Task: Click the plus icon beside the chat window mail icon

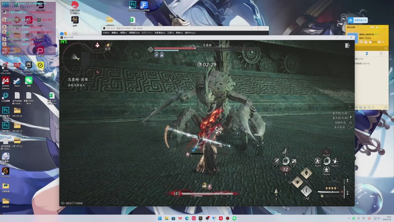Action: [384, 42]
